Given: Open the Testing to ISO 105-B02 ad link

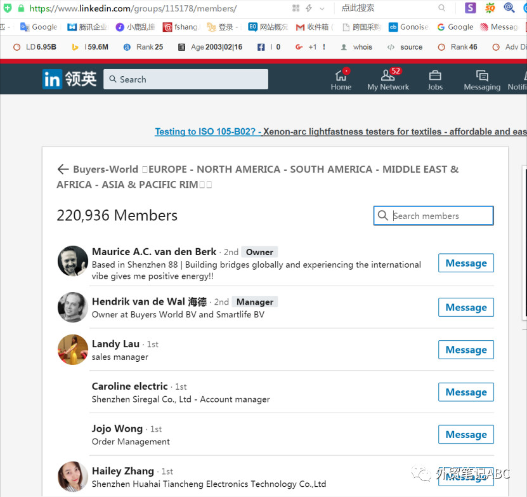Looking at the screenshot, I should point(341,131).
